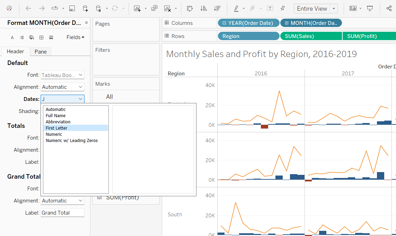Click the Save workbook icon
Viewport: 396px width, 236px height.
click(x=72, y=9)
